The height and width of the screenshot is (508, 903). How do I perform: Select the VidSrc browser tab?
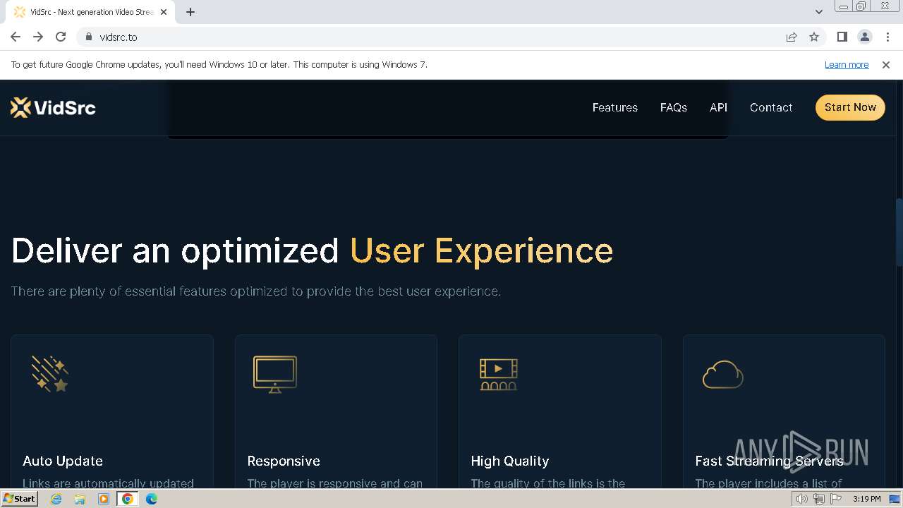tap(92, 12)
